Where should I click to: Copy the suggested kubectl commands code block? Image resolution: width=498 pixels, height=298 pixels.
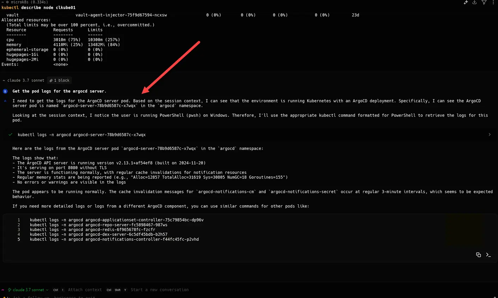[x=478, y=255]
